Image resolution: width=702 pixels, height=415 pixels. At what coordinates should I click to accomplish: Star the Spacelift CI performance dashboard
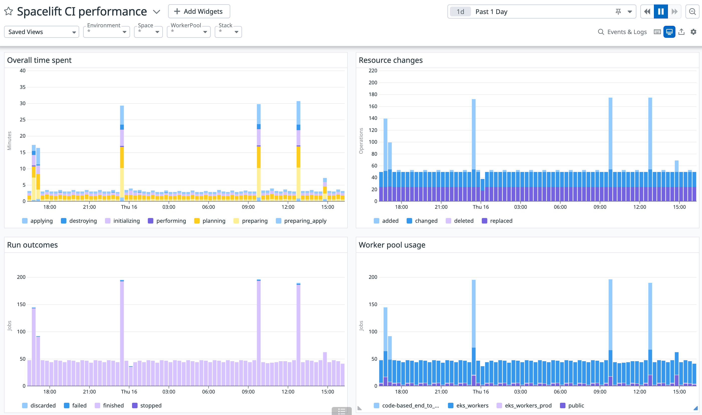tap(9, 11)
